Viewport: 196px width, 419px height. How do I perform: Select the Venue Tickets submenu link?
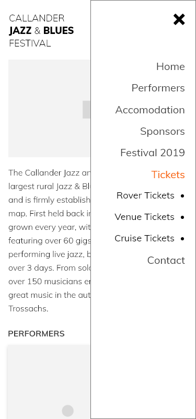point(144,217)
